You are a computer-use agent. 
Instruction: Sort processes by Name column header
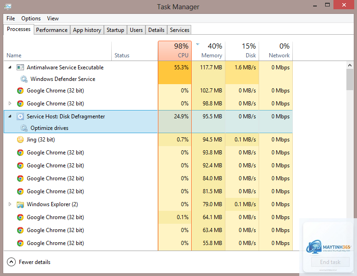58,51
